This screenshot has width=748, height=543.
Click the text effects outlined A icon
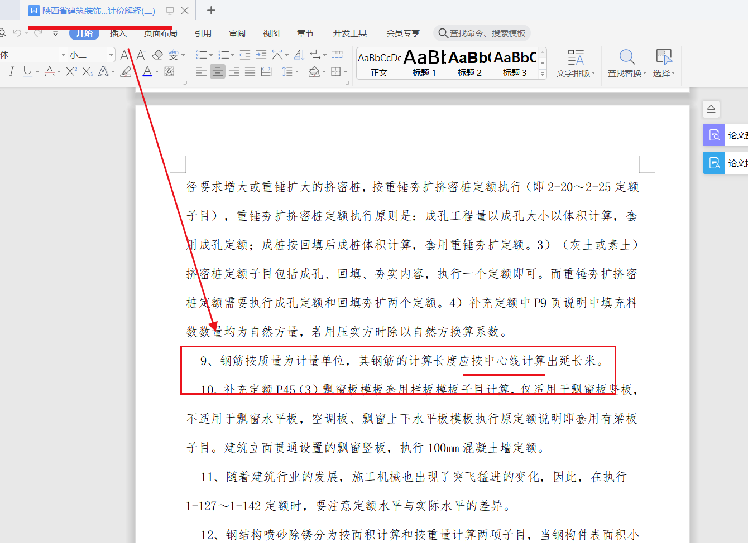[x=103, y=71]
